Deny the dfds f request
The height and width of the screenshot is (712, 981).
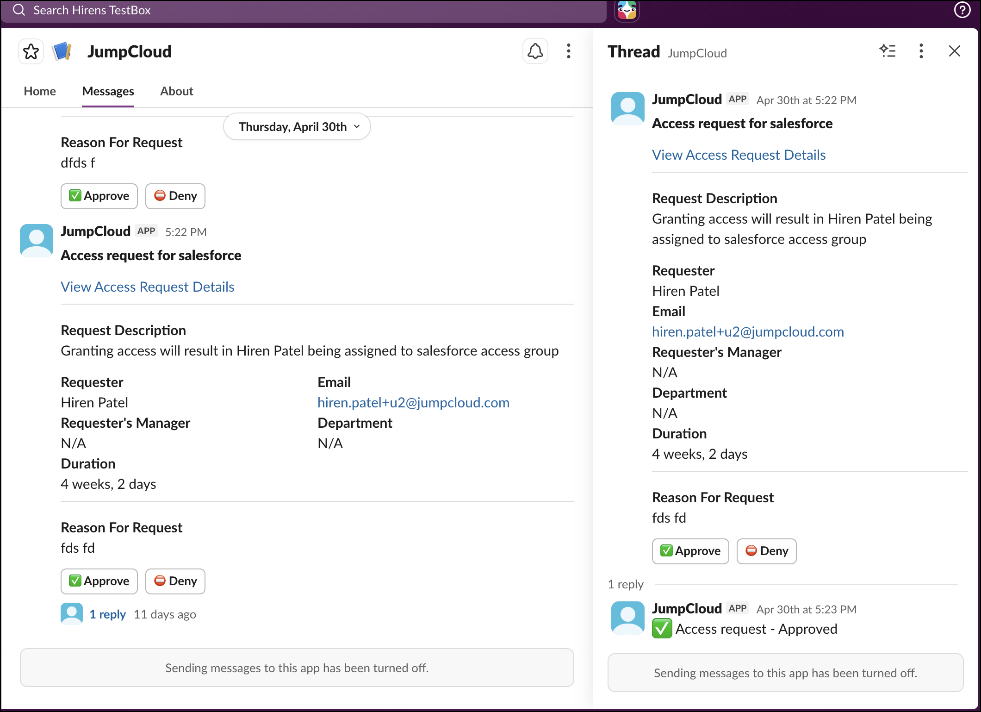(x=175, y=196)
